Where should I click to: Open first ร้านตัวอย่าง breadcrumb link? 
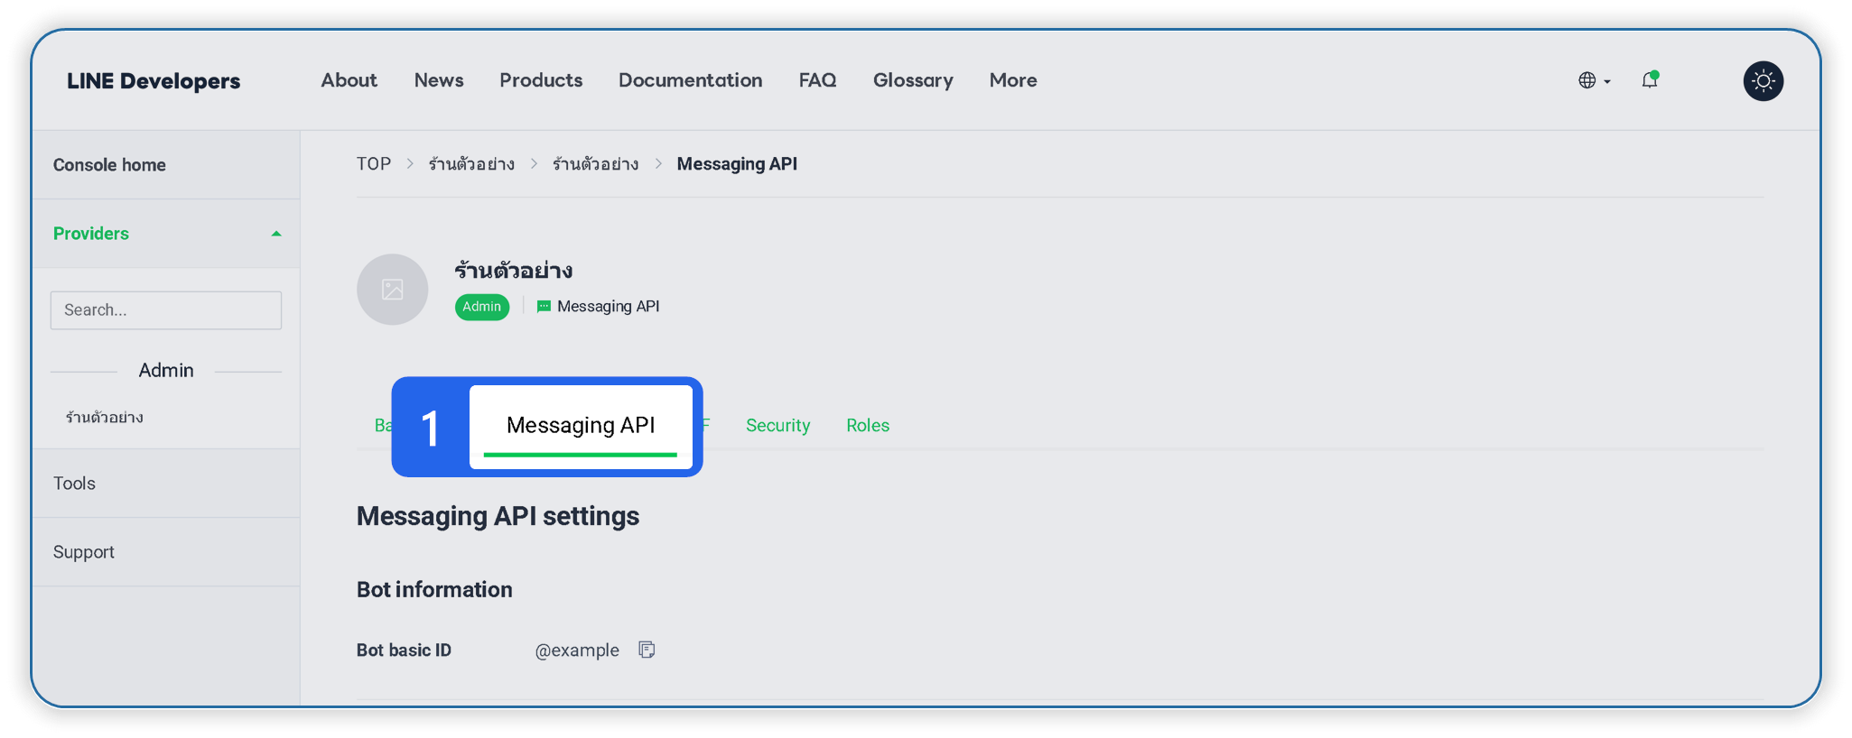(471, 164)
